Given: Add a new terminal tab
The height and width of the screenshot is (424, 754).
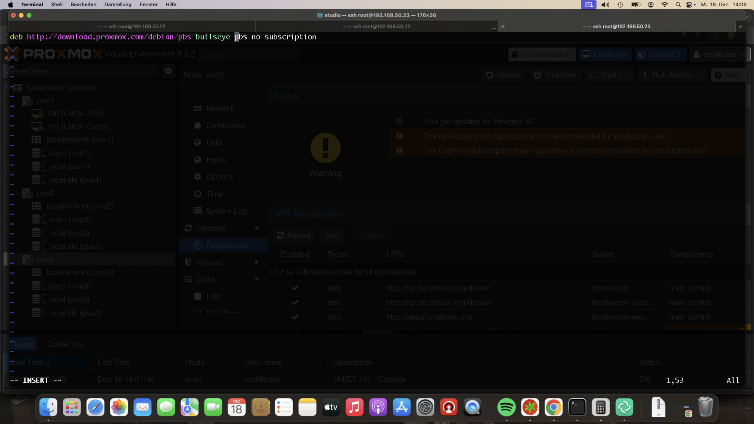Looking at the screenshot, I should (x=741, y=26).
